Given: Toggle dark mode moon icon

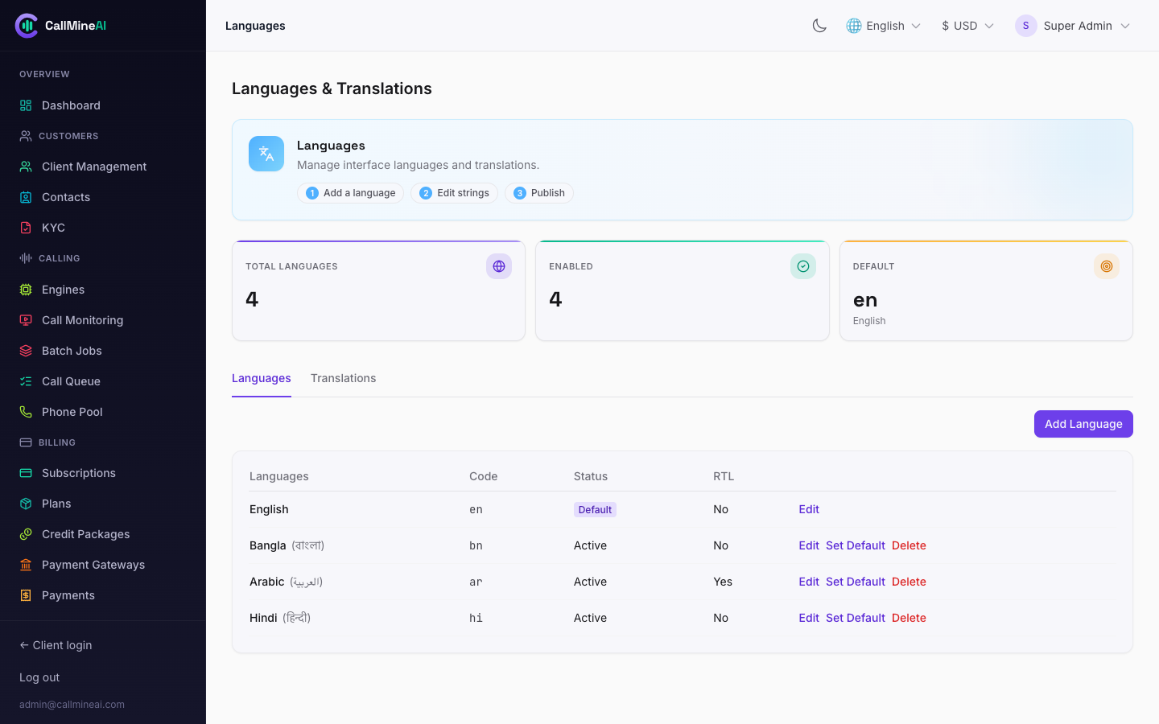Looking at the screenshot, I should coord(819,26).
